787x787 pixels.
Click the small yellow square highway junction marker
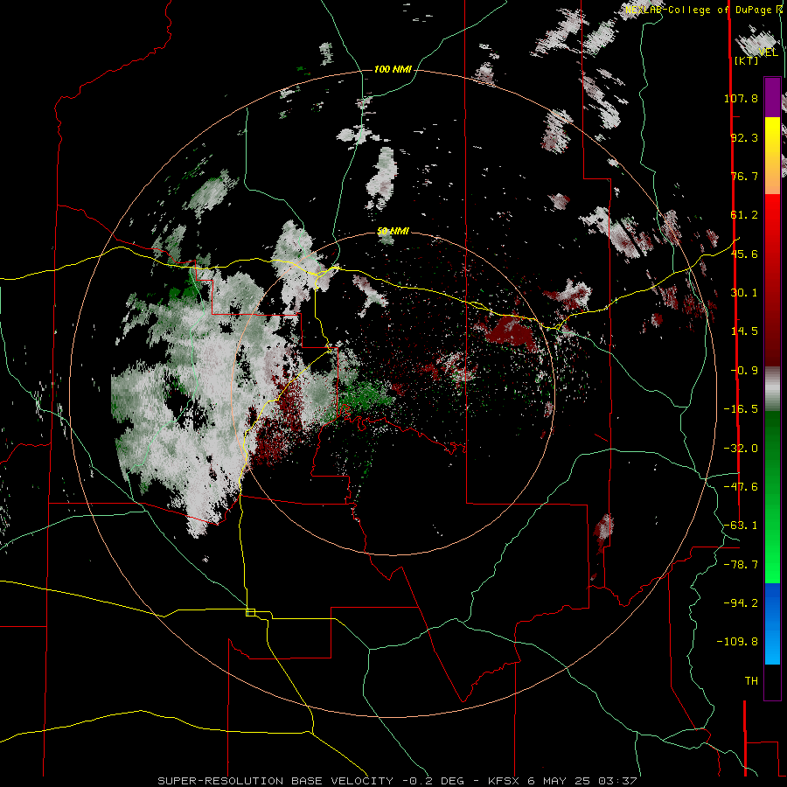tap(250, 612)
